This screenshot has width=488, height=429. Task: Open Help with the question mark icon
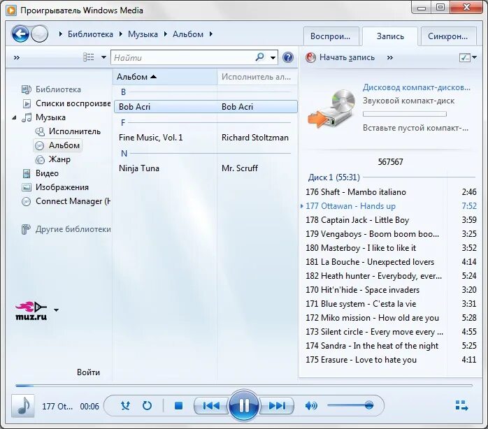[288, 57]
